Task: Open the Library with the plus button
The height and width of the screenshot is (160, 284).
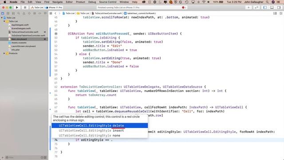Action: (x=248, y=8)
